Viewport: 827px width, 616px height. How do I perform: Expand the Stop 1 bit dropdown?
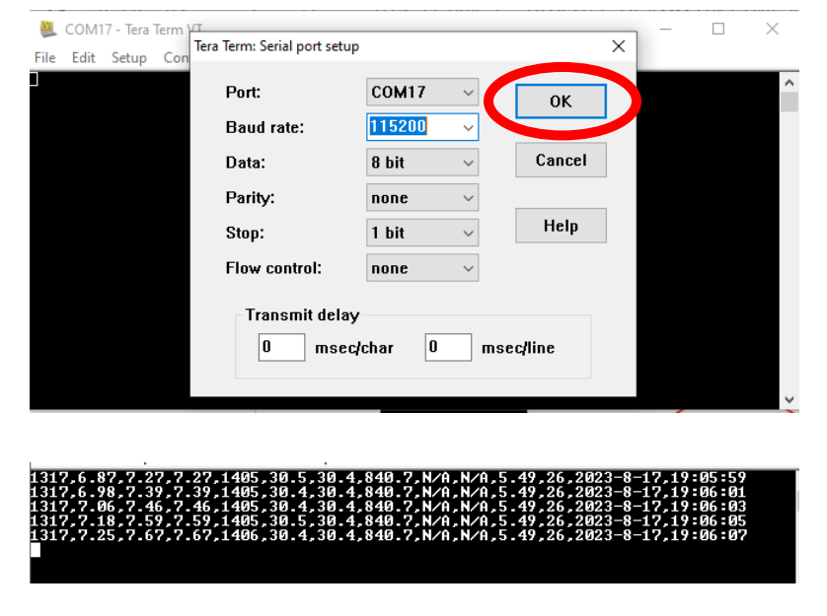point(468,234)
